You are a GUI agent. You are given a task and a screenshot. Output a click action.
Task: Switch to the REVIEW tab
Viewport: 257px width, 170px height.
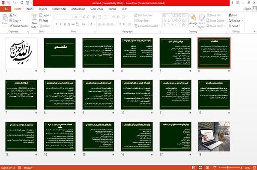click(x=112, y=9)
